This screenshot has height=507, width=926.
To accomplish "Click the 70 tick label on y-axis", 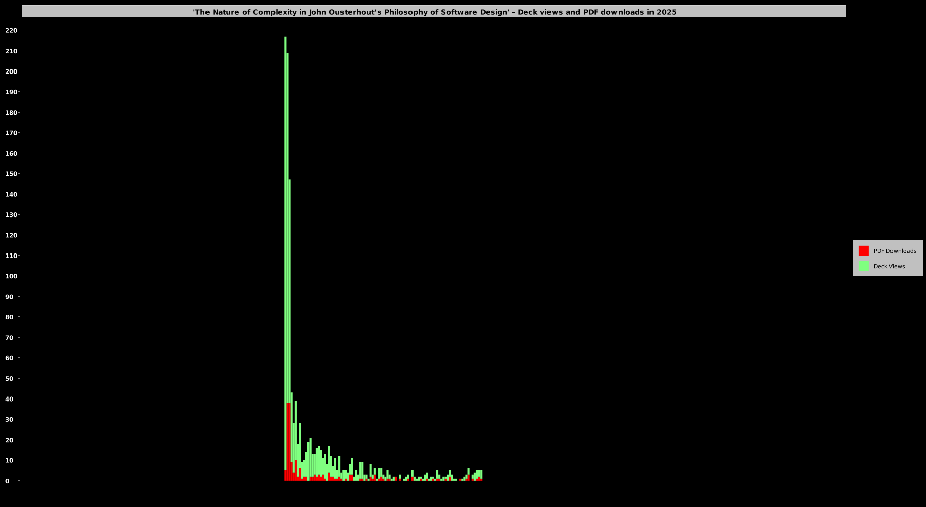I will pyautogui.click(x=9, y=338).
